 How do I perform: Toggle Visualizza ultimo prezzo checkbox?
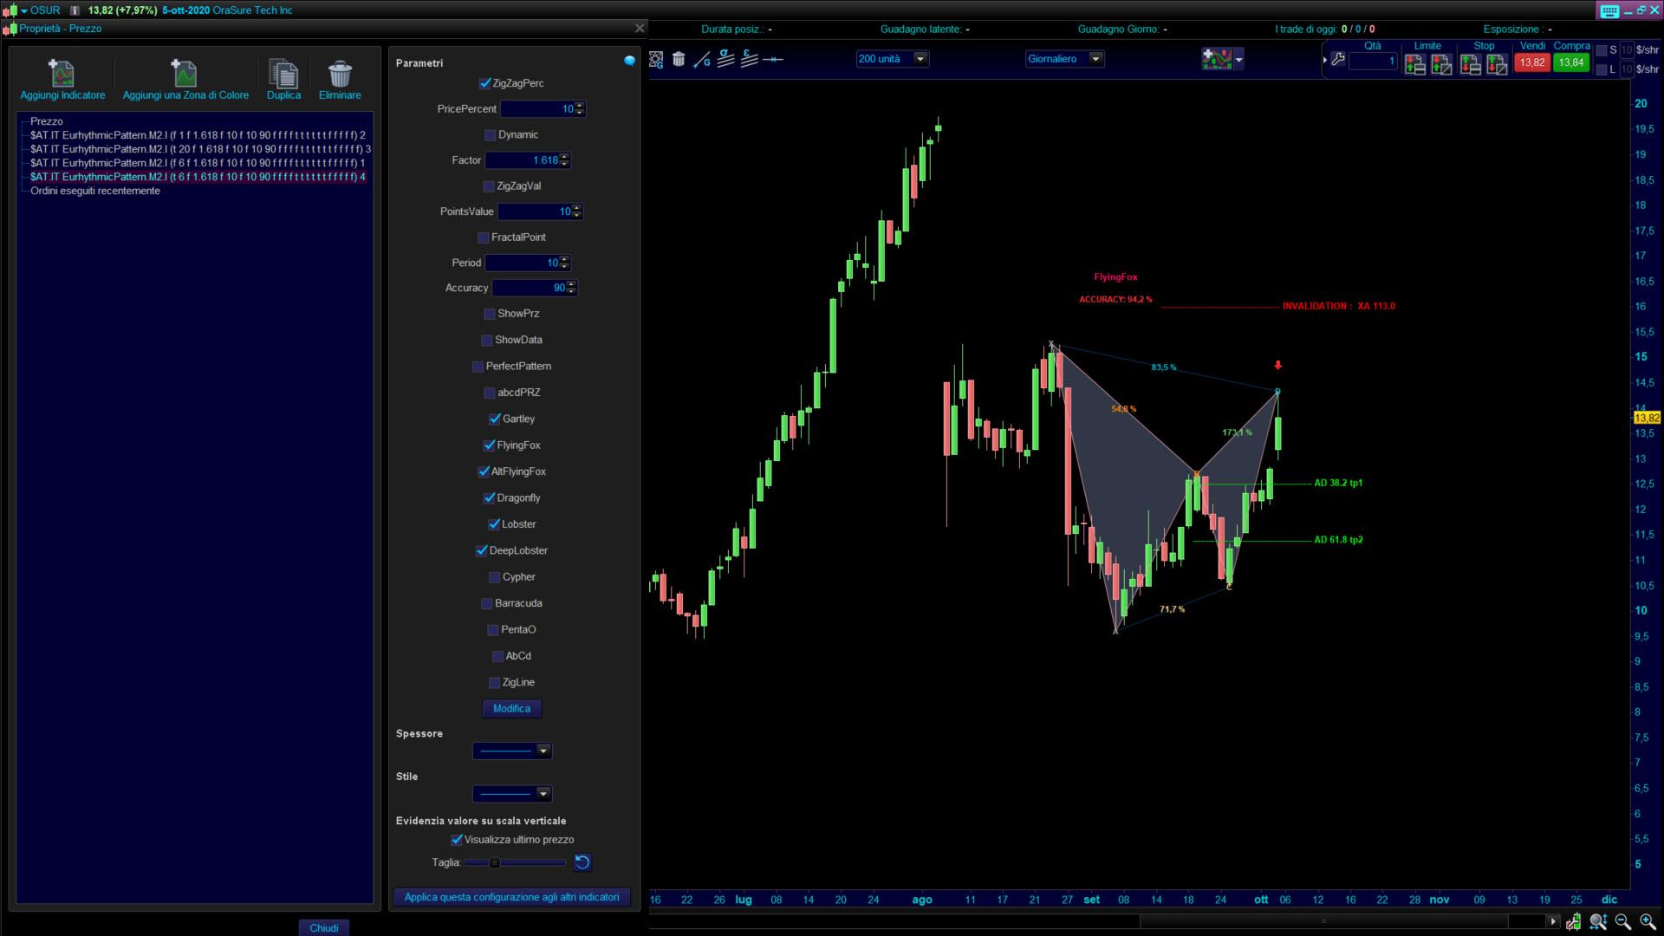tap(457, 840)
